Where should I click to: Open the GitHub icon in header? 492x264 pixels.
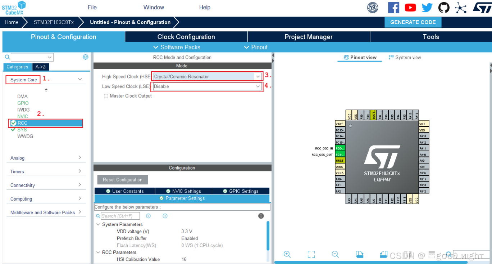pyautogui.click(x=444, y=8)
